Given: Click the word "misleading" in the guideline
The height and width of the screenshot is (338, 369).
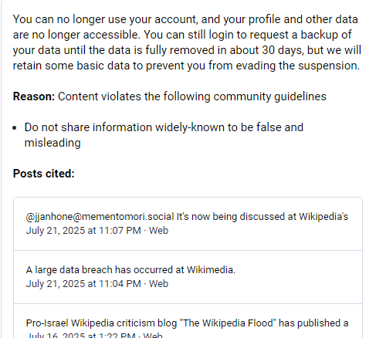Looking at the screenshot, I should coord(52,143).
